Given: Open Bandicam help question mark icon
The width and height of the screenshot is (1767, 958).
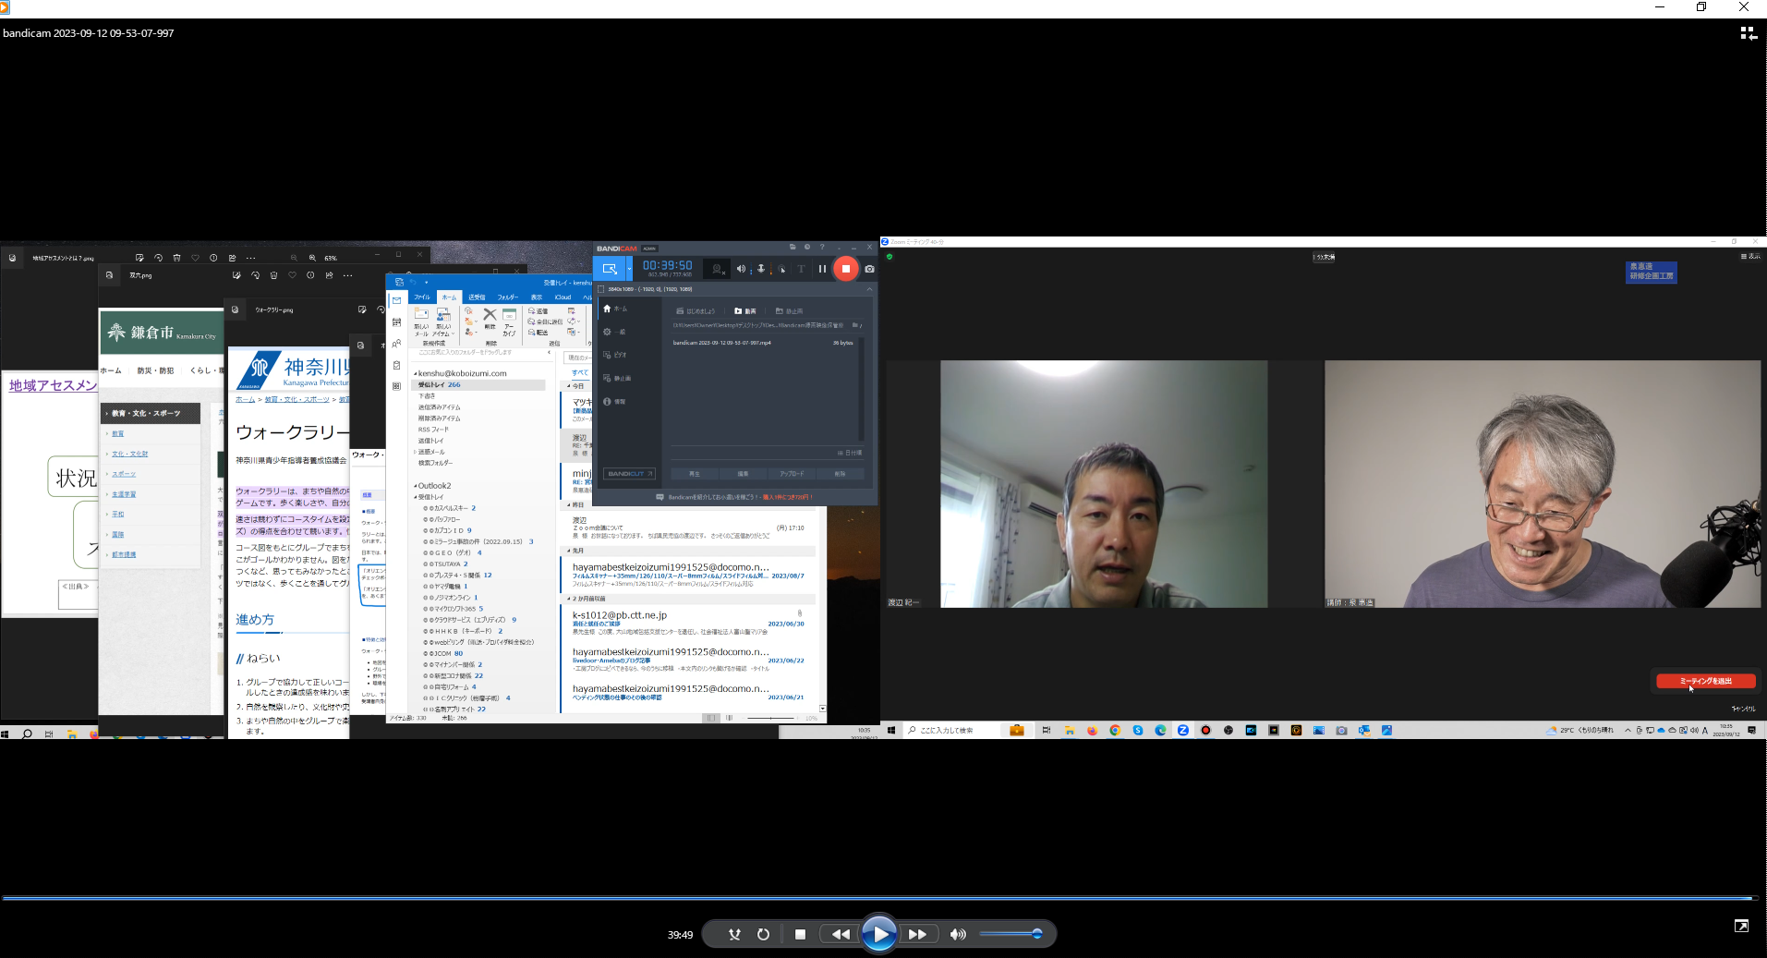Looking at the screenshot, I should pyautogui.click(x=822, y=248).
